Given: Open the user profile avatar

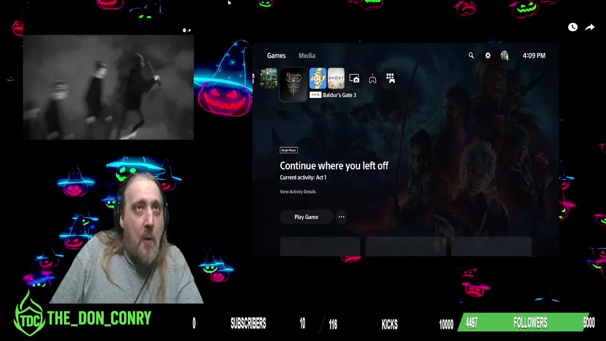Looking at the screenshot, I should pyautogui.click(x=504, y=55).
